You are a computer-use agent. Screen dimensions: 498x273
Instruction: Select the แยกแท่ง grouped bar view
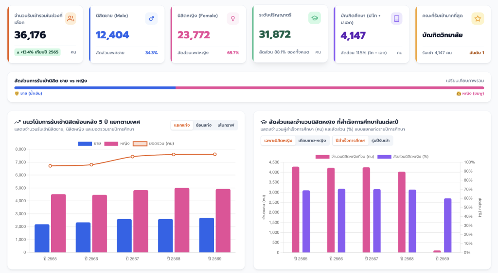click(x=182, y=125)
